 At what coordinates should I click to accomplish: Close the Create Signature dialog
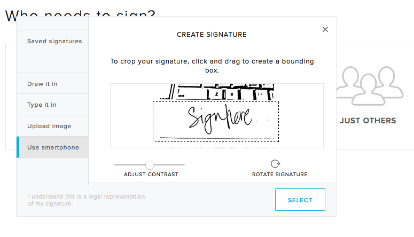[325, 30]
